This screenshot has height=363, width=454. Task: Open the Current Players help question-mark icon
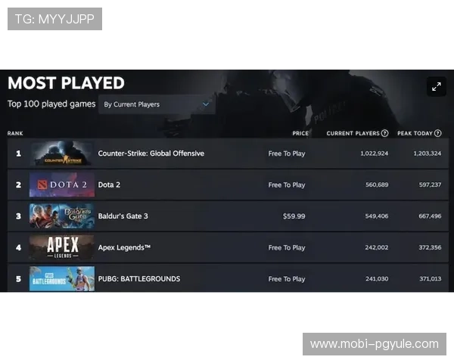[x=384, y=133]
